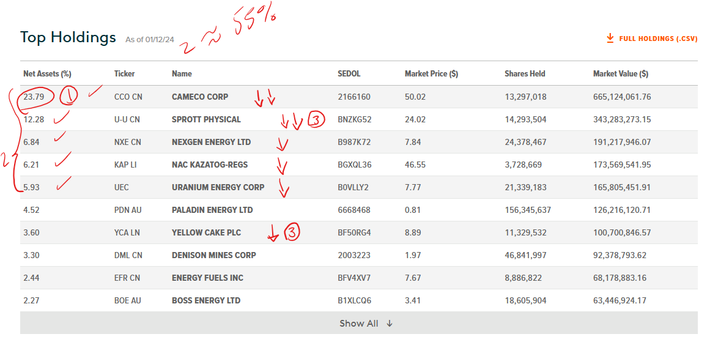Click the U-U CN ticker

(x=128, y=119)
